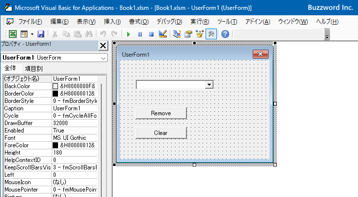Click the Clear button on the form

[x=161, y=133]
